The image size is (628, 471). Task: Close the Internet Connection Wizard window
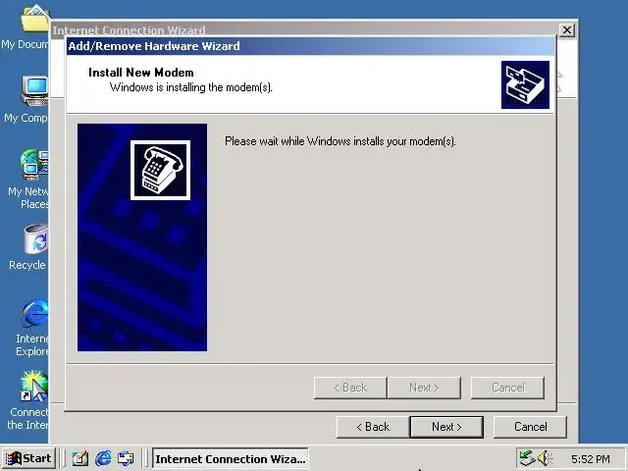[x=567, y=30]
